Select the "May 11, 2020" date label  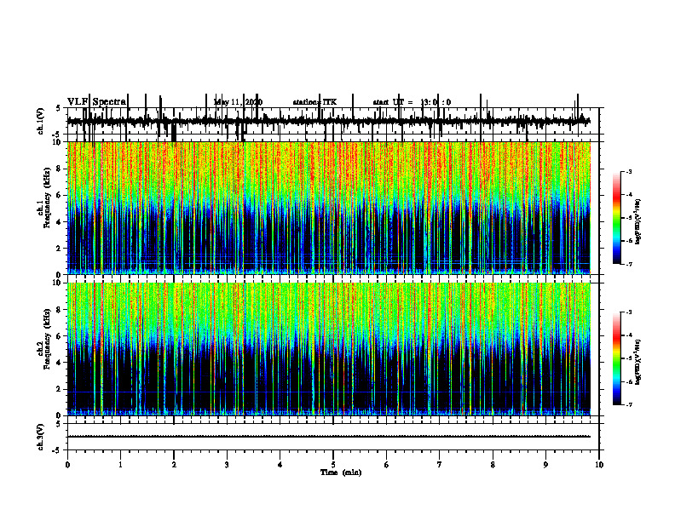[238, 102]
